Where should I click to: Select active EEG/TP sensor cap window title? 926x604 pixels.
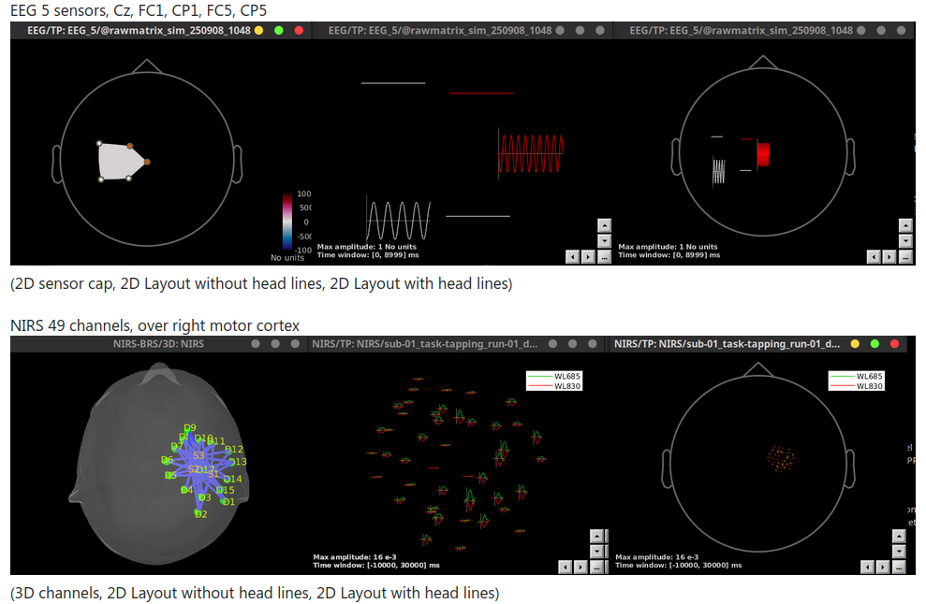click(131, 30)
